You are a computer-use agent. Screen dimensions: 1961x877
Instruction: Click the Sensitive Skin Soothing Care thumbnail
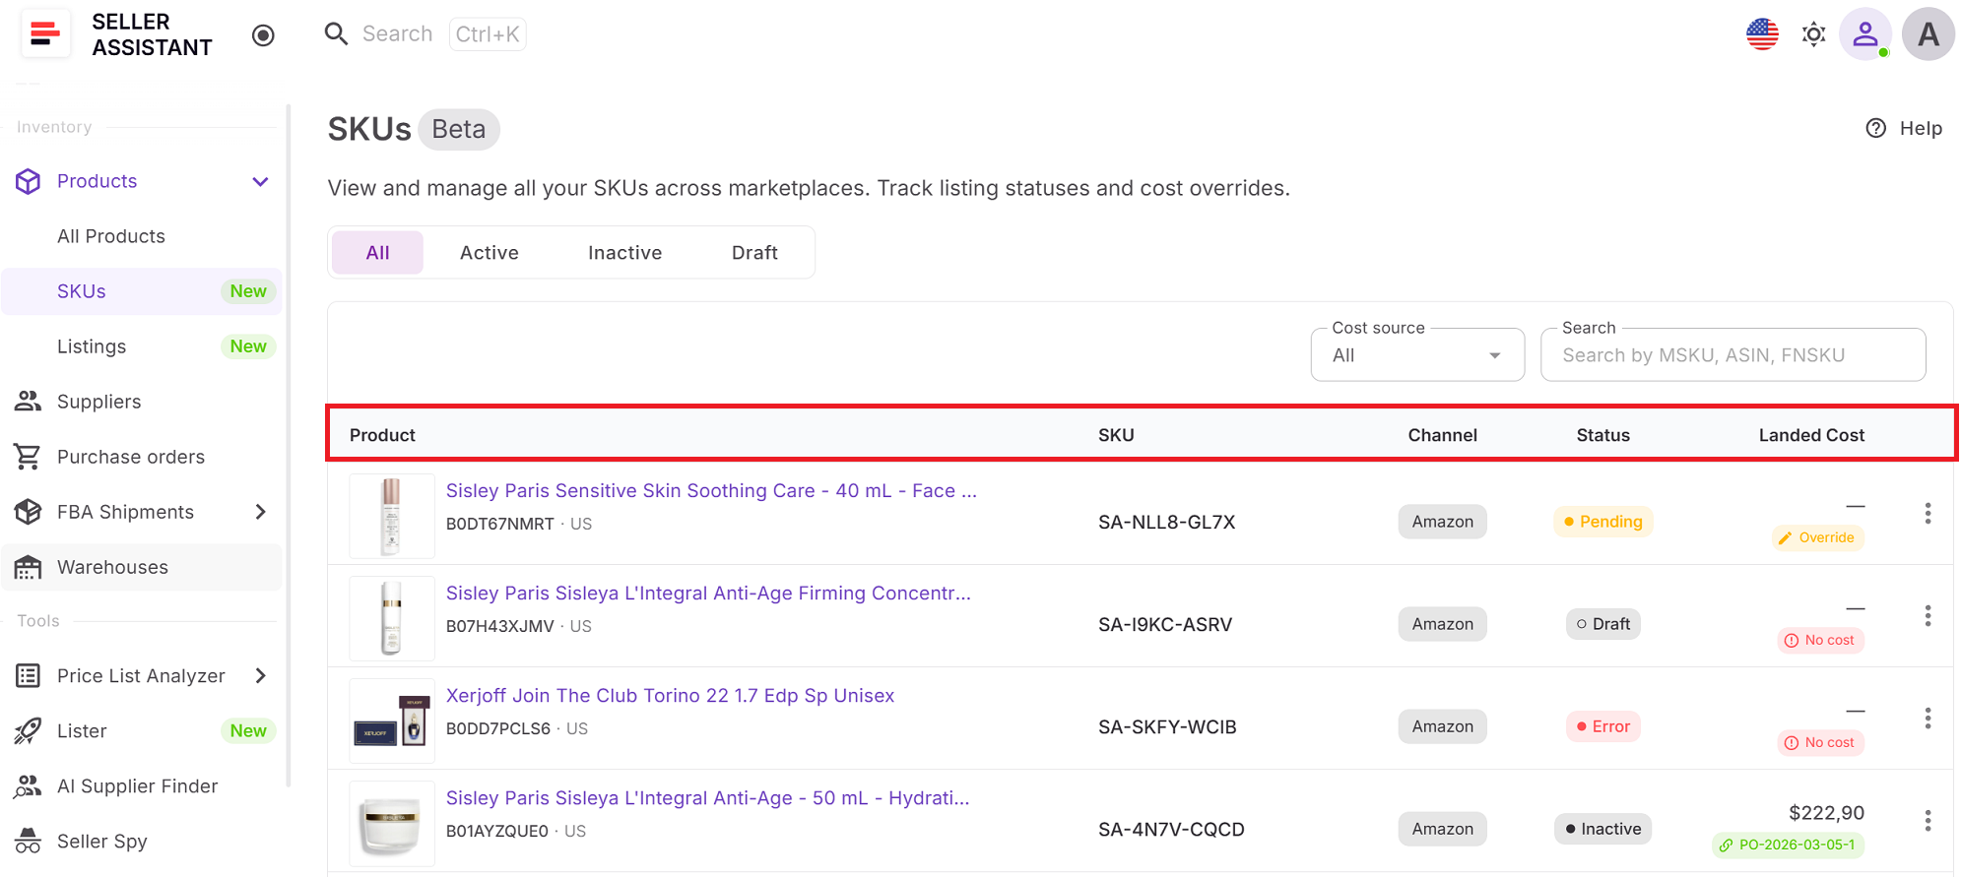click(392, 517)
